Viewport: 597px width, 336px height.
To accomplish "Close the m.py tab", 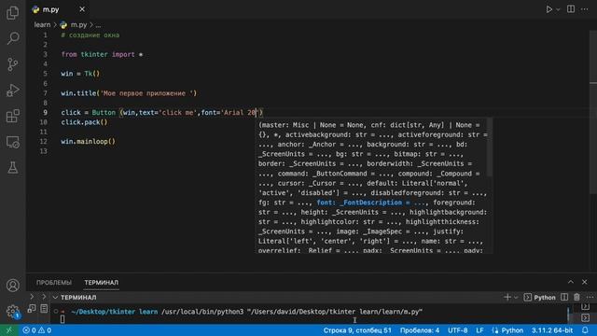I will click(82, 9).
